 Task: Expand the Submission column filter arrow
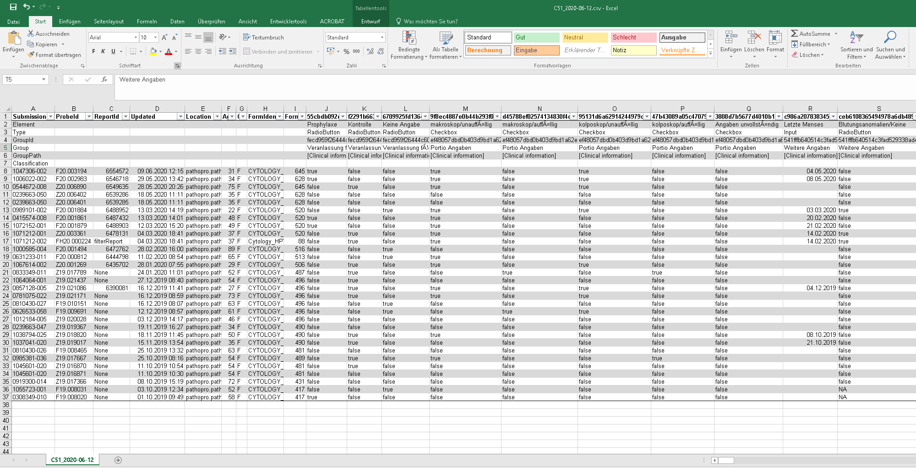pyautogui.click(x=50, y=117)
